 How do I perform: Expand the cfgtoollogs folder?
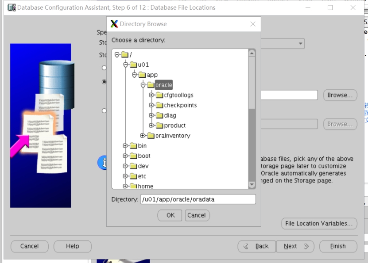[x=151, y=95]
